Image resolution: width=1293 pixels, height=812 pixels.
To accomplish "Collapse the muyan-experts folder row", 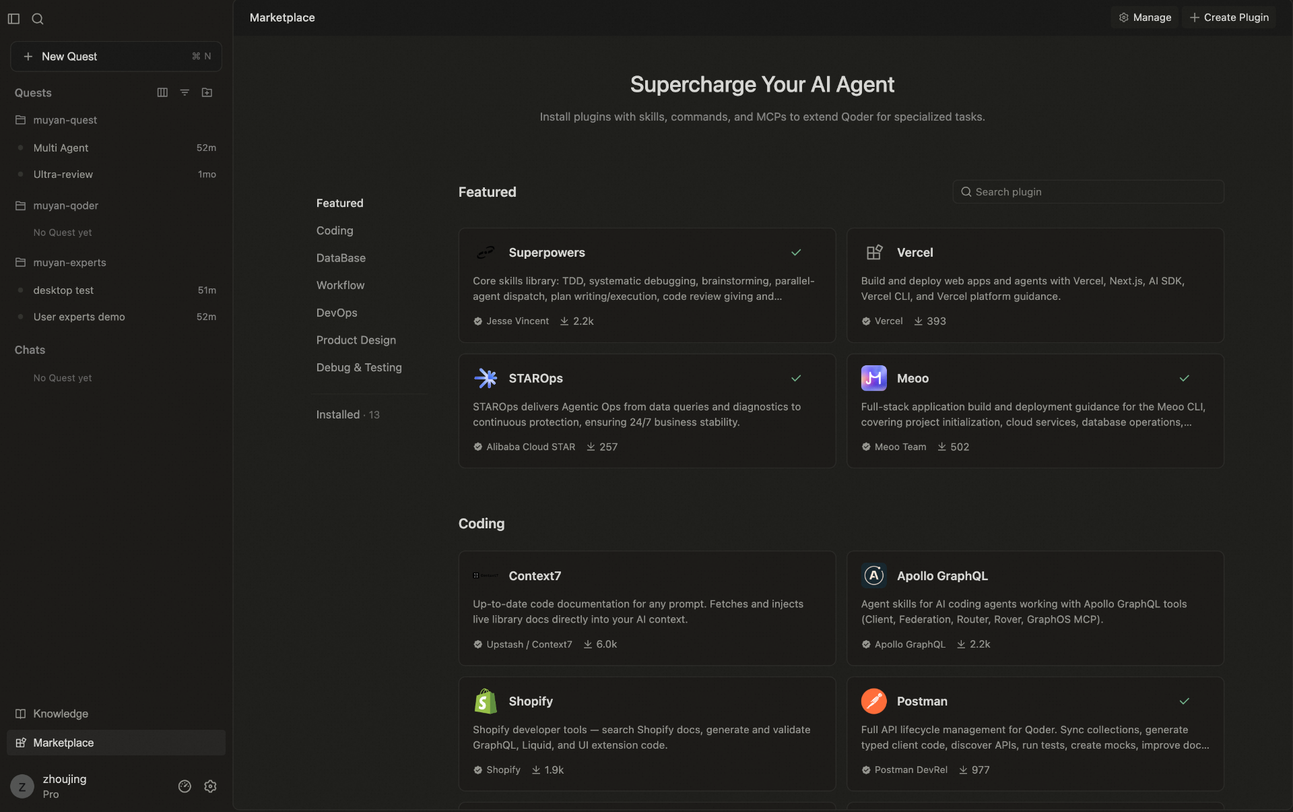I will [x=116, y=262].
